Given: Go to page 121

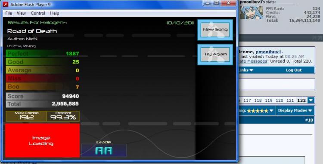Looking at the screenshot, I should coord(290,100).
